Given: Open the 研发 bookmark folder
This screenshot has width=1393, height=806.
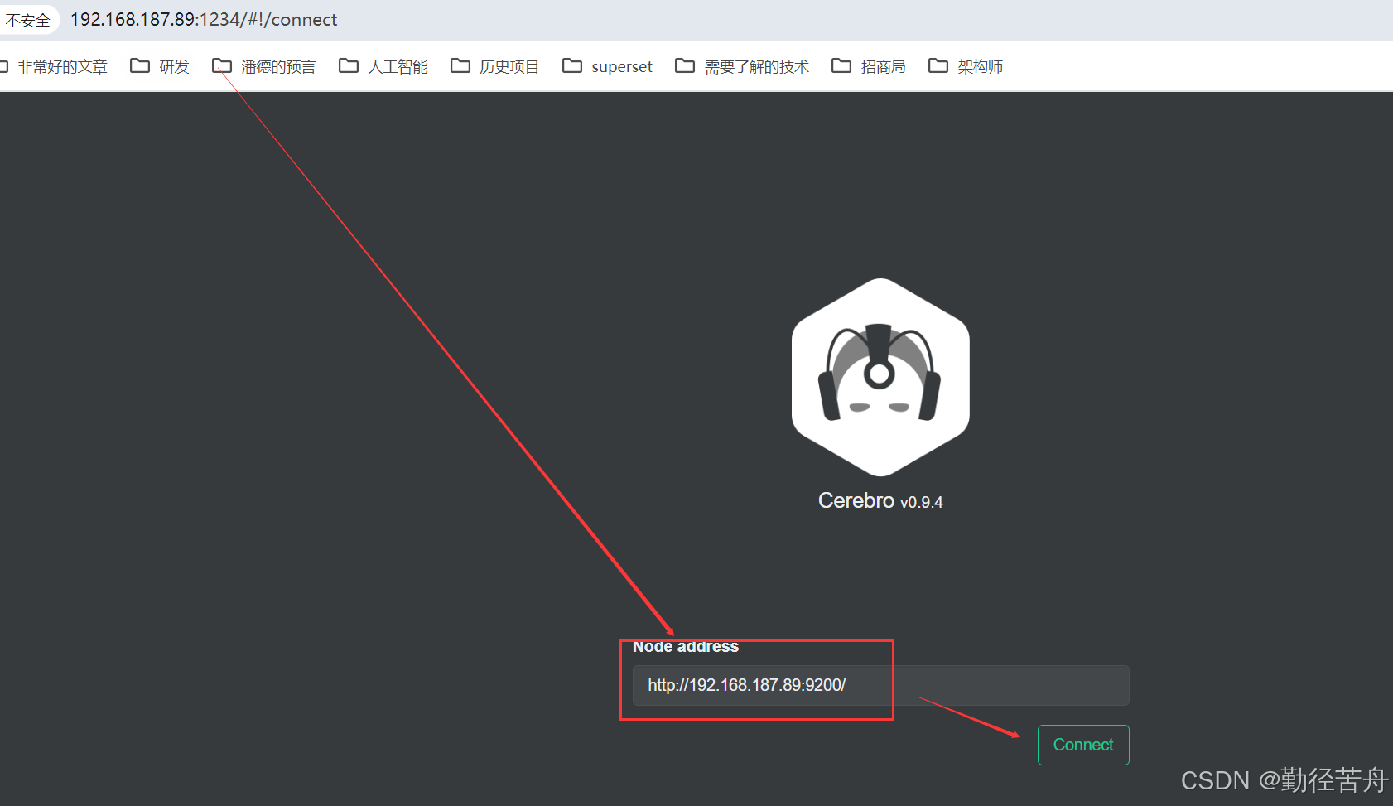Looking at the screenshot, I should 160,66.
